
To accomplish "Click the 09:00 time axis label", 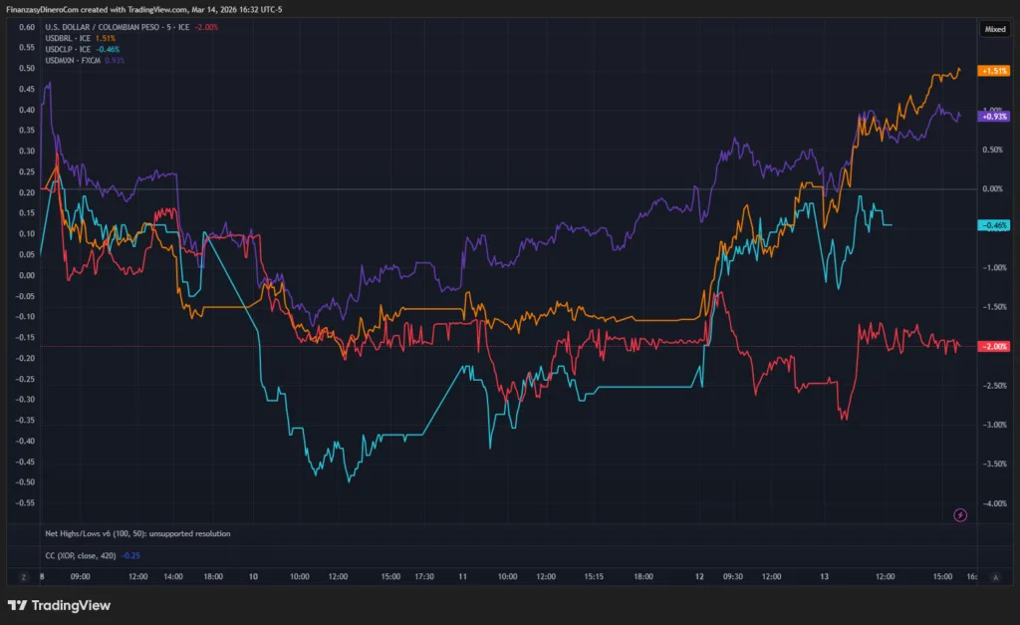I will point(81,576).
